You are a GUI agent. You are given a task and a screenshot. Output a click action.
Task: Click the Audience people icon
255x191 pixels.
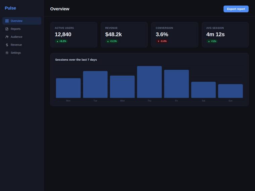(7, 37)
